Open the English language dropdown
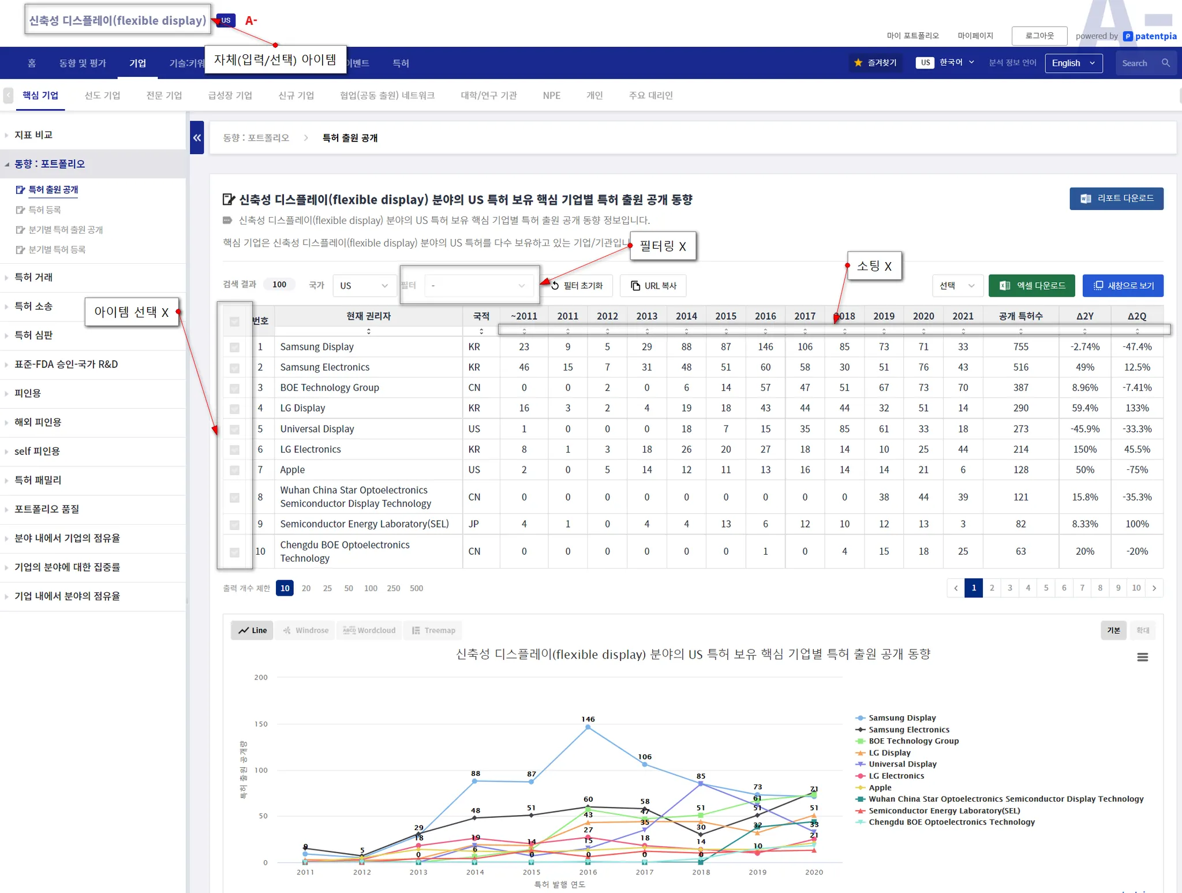 [x=1073, y=63]
